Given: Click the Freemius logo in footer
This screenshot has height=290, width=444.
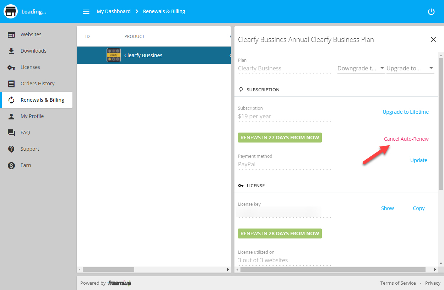Looking at the screenshot, I should point(119,283).
